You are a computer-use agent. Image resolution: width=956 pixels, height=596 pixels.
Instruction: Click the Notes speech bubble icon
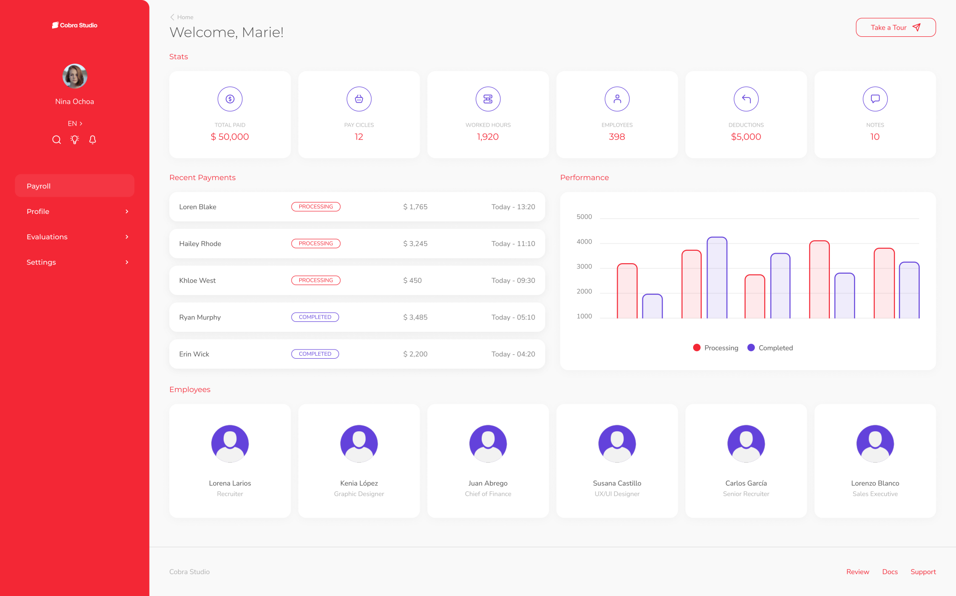[875, 99]
